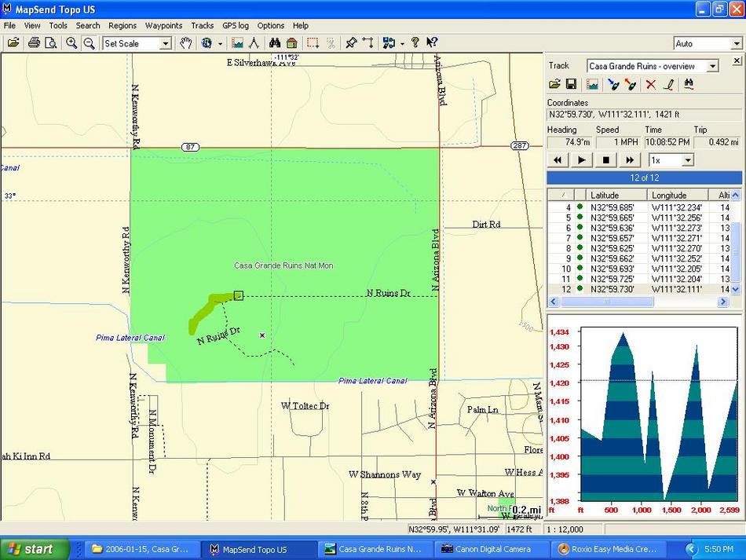This screenshot has width=746, height=560.
Task: Stop the track playback
Action: [605, 160]
